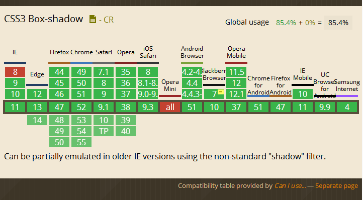Select the Opera Mini column header
The image size is (363, 200).
(170, 85)
